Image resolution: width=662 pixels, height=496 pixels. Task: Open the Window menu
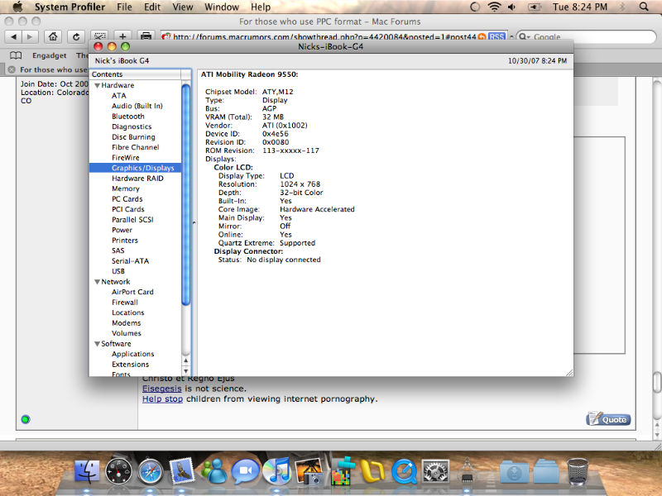tap(222, 7)
